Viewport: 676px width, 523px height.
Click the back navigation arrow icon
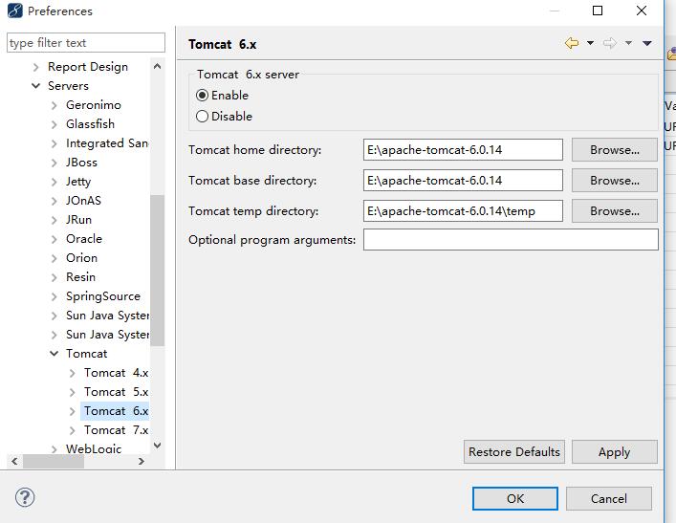(x=572, y=43)
